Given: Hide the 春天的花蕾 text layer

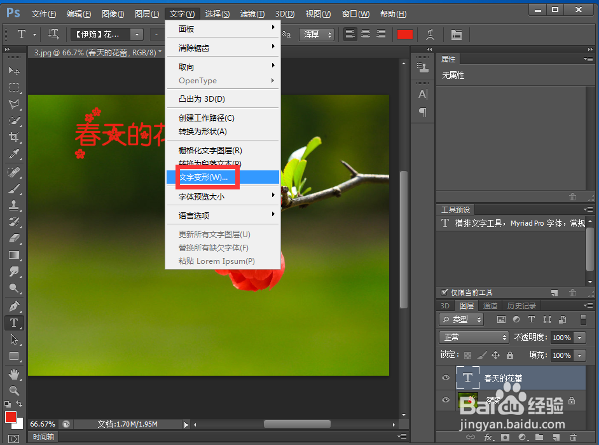Looking at the screenshot, I should click(445, 378).
